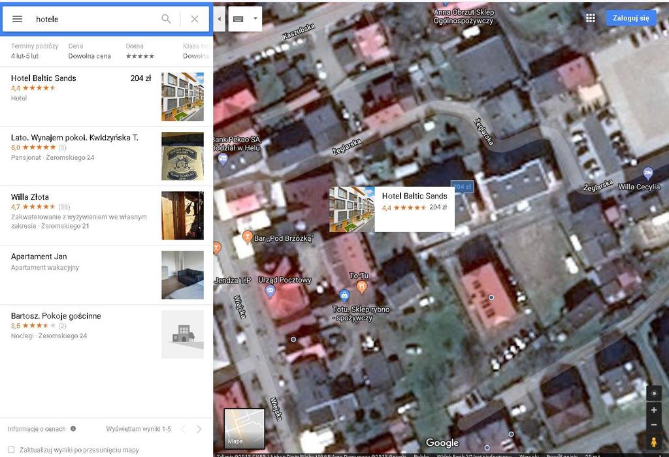The image size is (669, 457).
Task: Click the Street View pegman icon
Action: click(653, 442)
